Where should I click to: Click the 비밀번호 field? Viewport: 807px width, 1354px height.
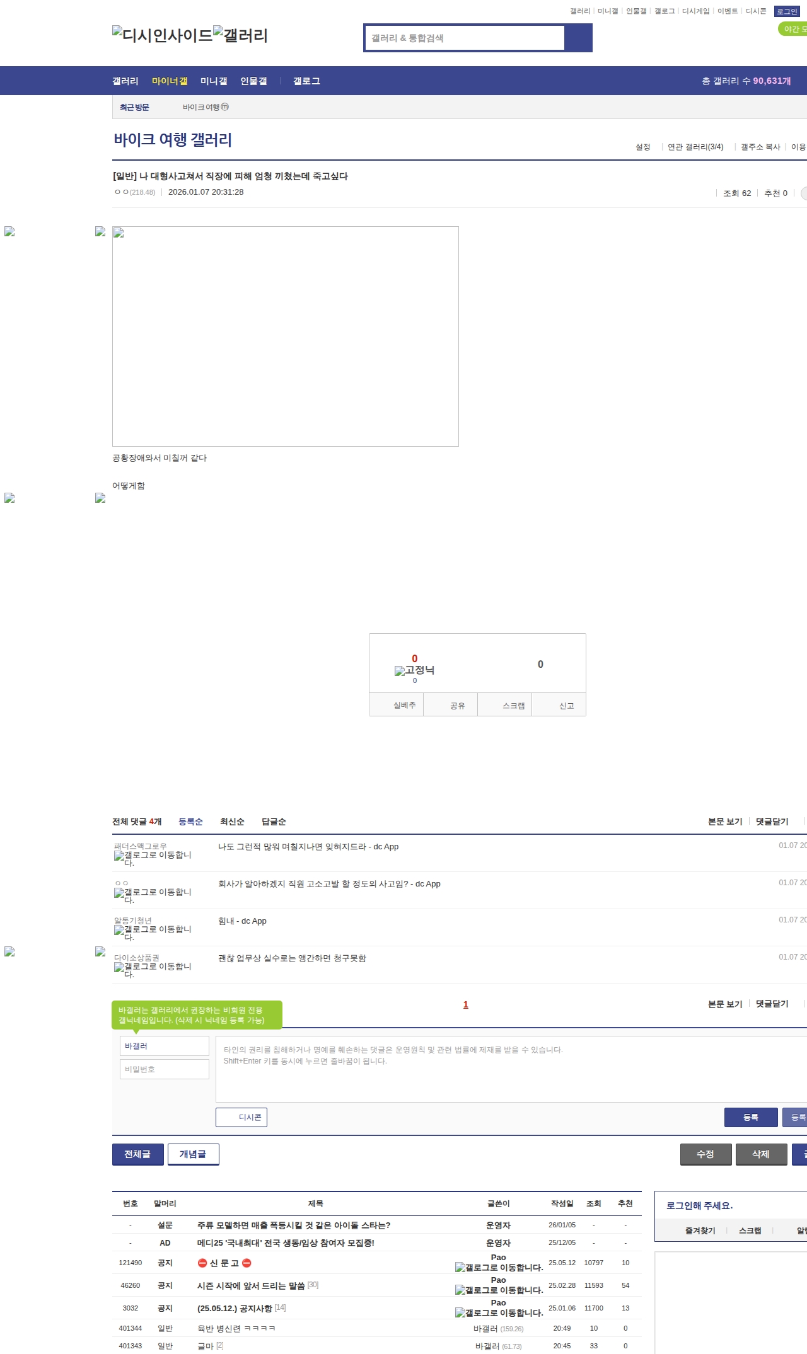pos(165,1069)
